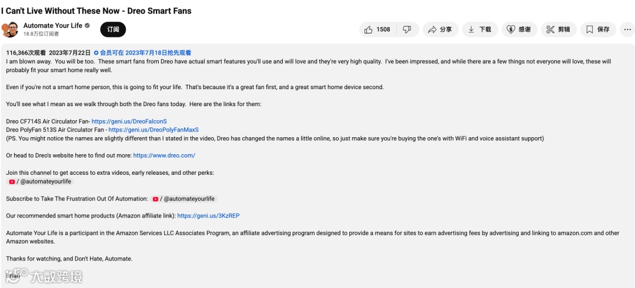Open the Automate Your Life channel name

click(x=52, y=26)
